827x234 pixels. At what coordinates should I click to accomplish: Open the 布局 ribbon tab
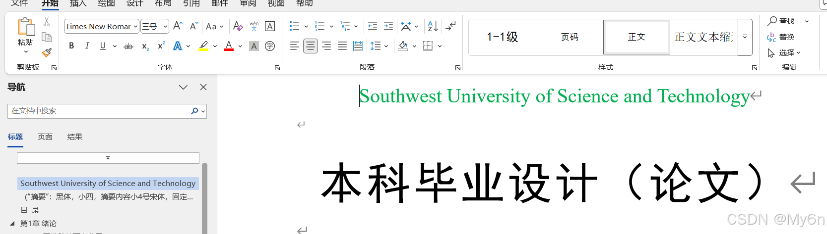[x=163, y=3]
